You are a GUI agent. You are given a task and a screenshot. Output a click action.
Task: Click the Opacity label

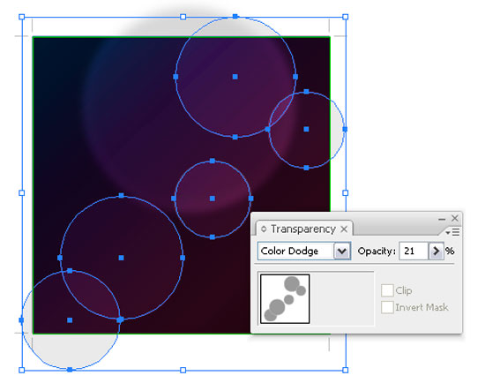377,252
